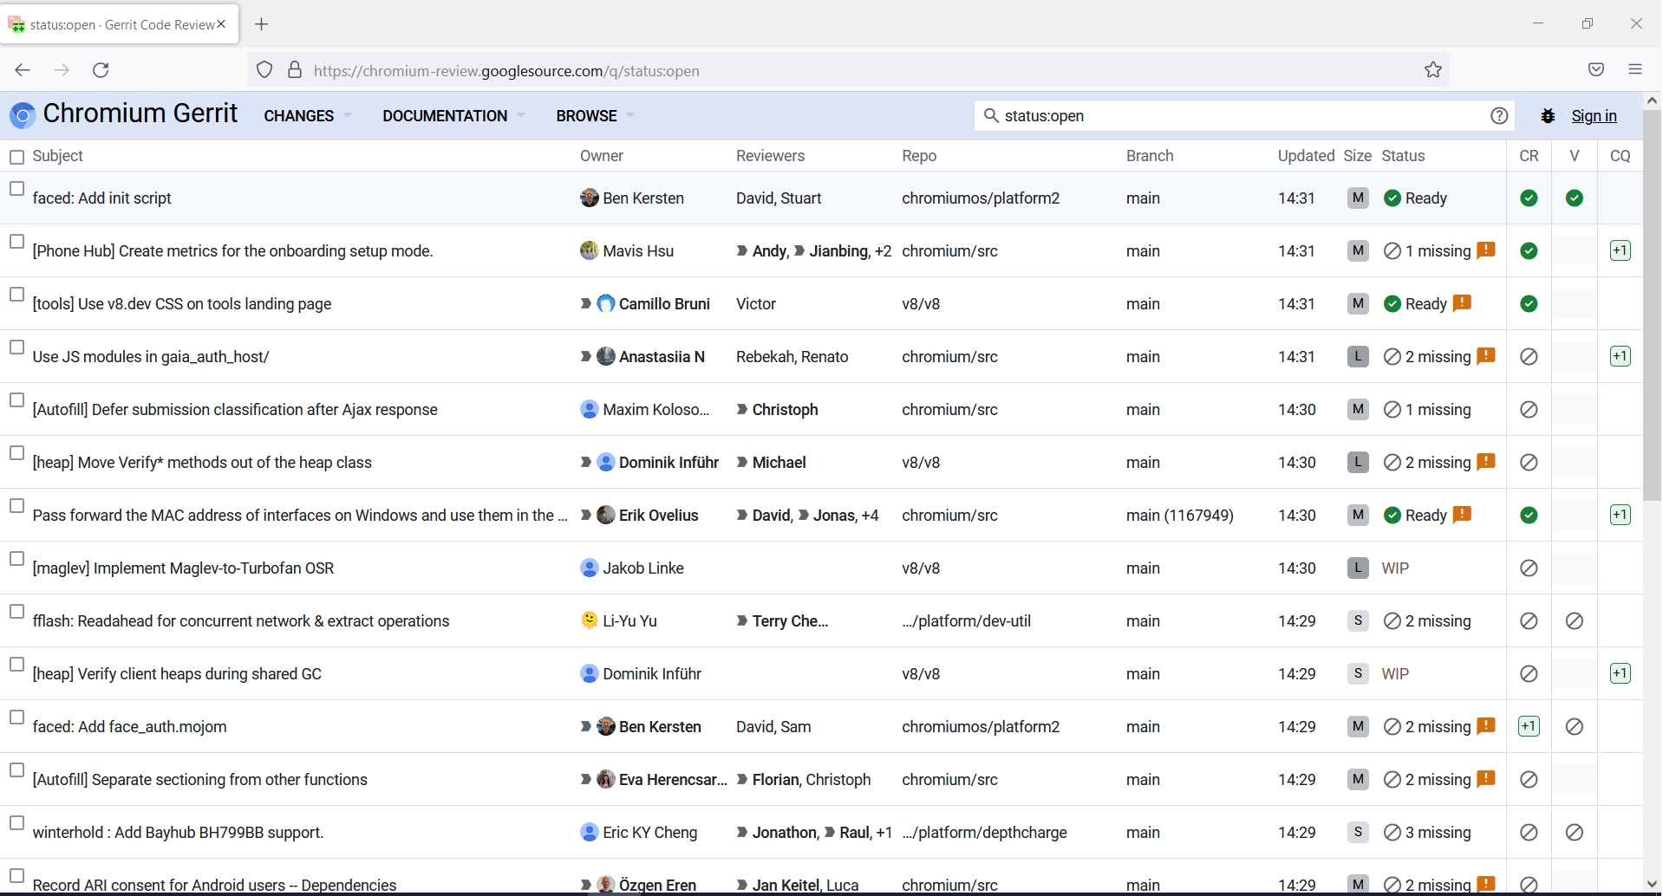
Task: Open change 'faced: Add init script'
Action: (102, 198)
